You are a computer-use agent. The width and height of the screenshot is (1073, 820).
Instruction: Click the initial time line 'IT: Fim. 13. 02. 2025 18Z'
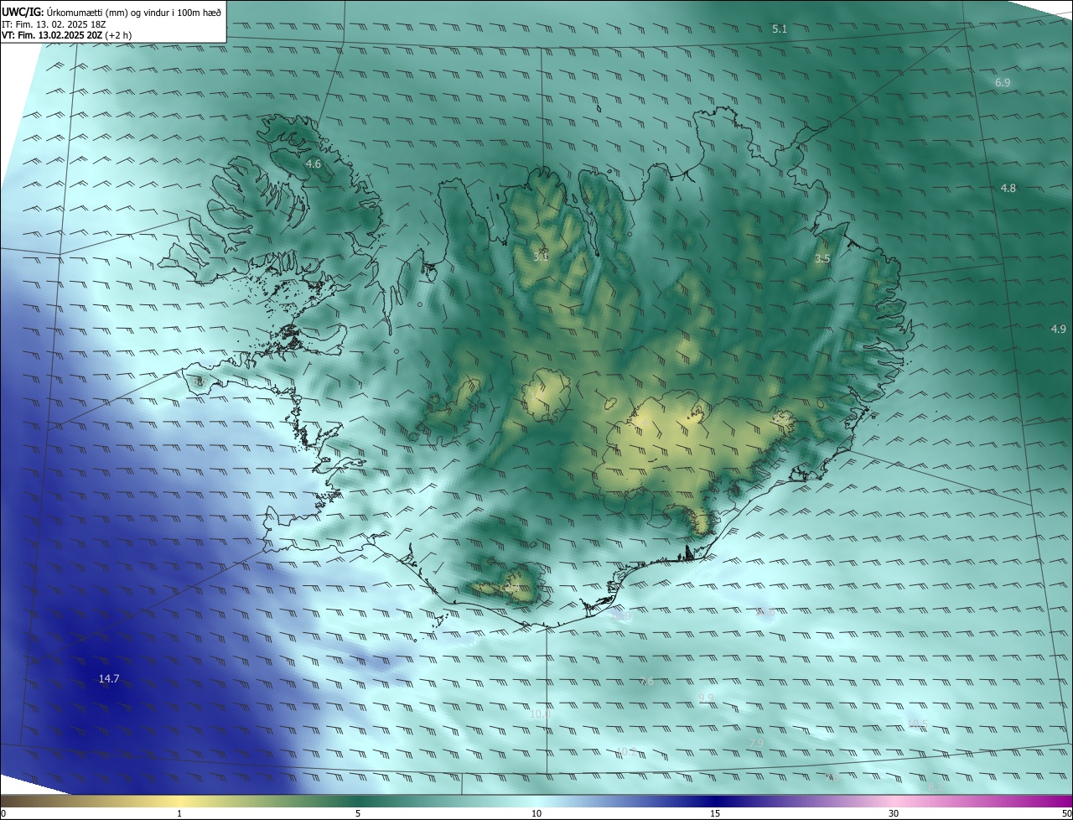click(54, 24)
